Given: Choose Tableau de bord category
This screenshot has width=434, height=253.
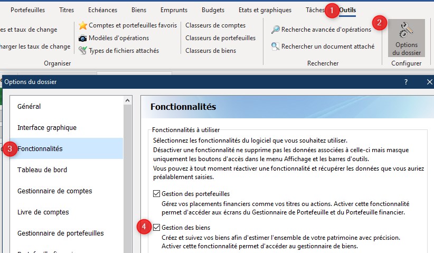Looking at the screenshot, I should [x=42, y=170].
